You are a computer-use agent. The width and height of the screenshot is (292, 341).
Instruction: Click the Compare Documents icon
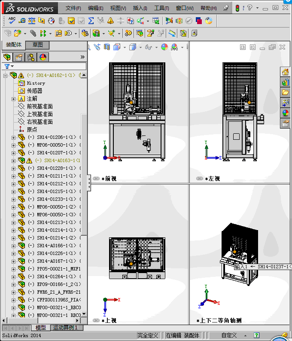pos(131,21)
